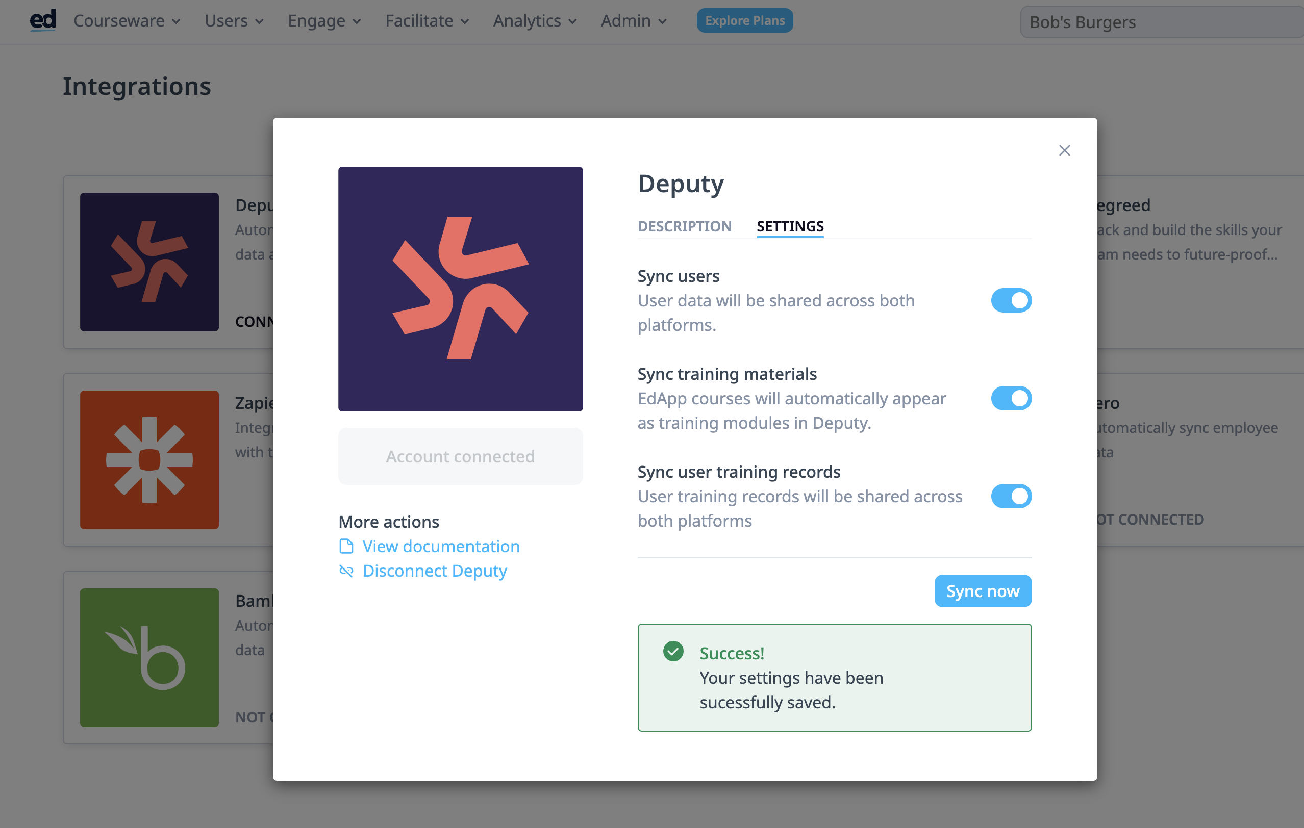
Task: Click 'EdApp courses will automatically appear' description
Action: pyautogui.click(x=792, y=411)
